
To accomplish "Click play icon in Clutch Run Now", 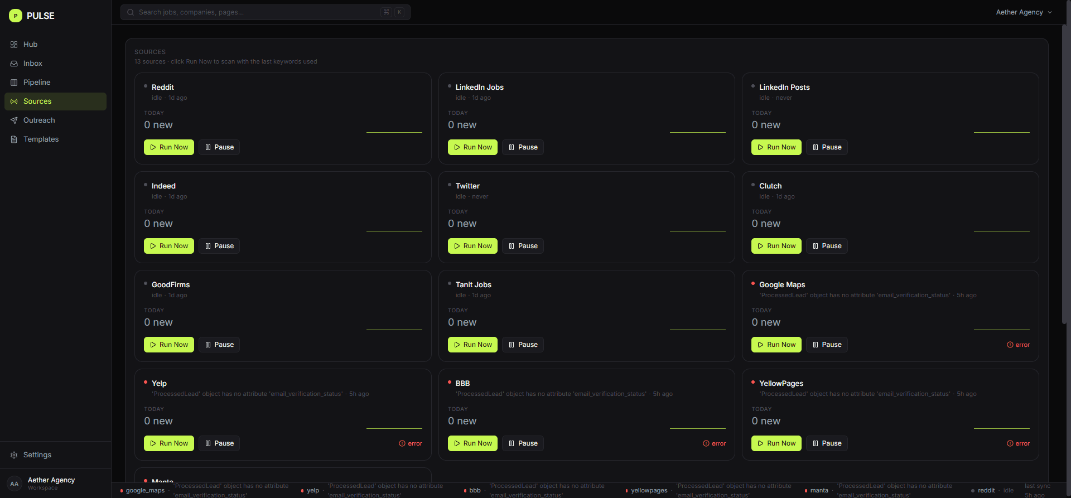I will coord(760,246).
